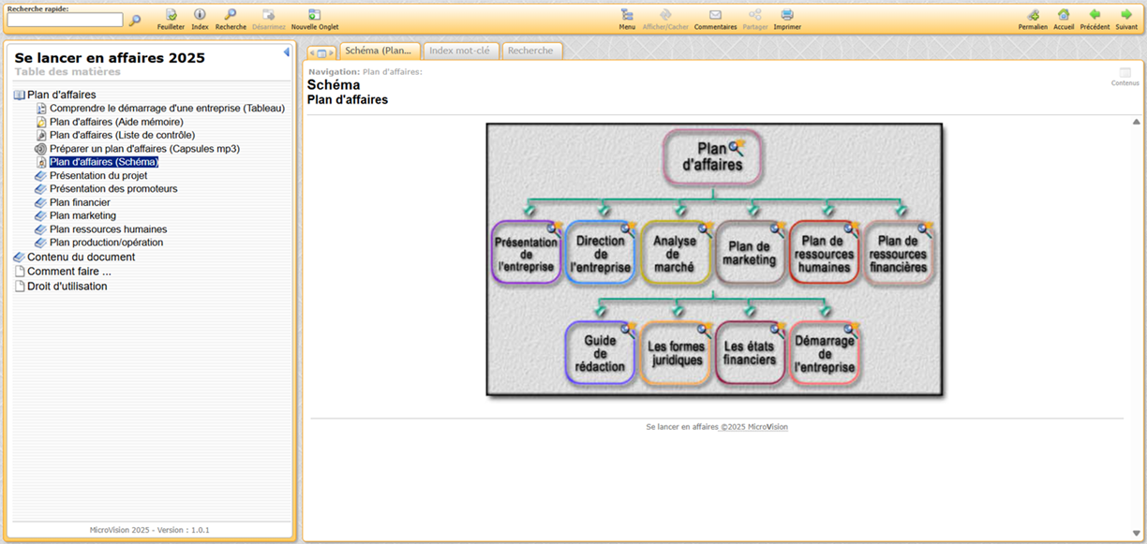Viewport: 1147px width, 544px height.
Task: Go to Accueil home icon
Action: coord(1064,15)
